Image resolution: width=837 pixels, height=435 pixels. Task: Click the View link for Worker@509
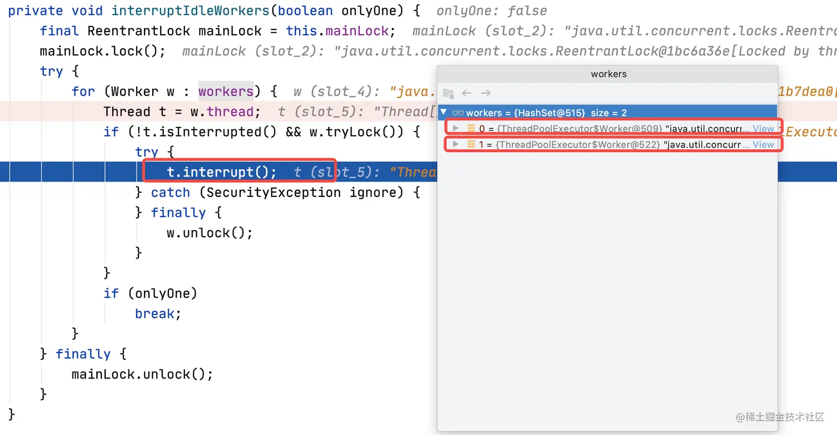(763, 128)
